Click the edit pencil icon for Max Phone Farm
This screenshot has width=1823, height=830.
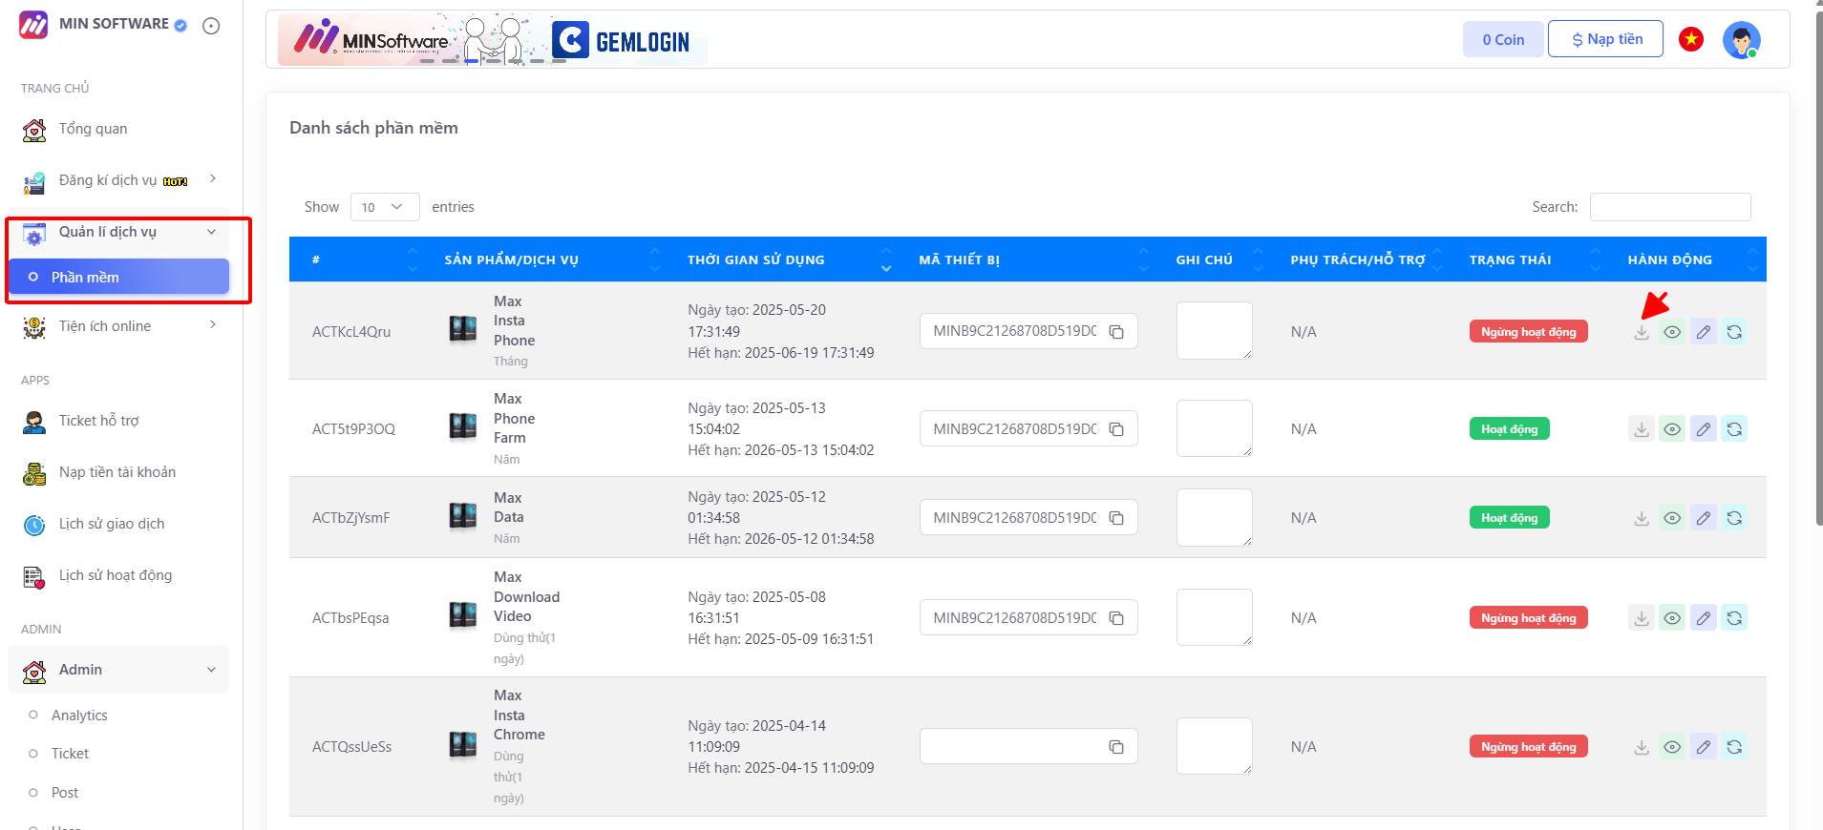(1703, 429)
